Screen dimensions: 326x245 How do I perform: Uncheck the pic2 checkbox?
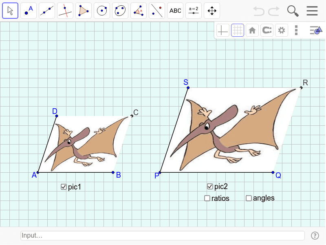tap(210, 187)
